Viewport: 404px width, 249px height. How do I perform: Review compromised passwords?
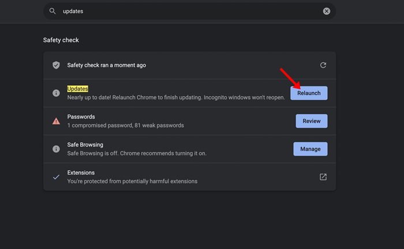tap(311, 121)
